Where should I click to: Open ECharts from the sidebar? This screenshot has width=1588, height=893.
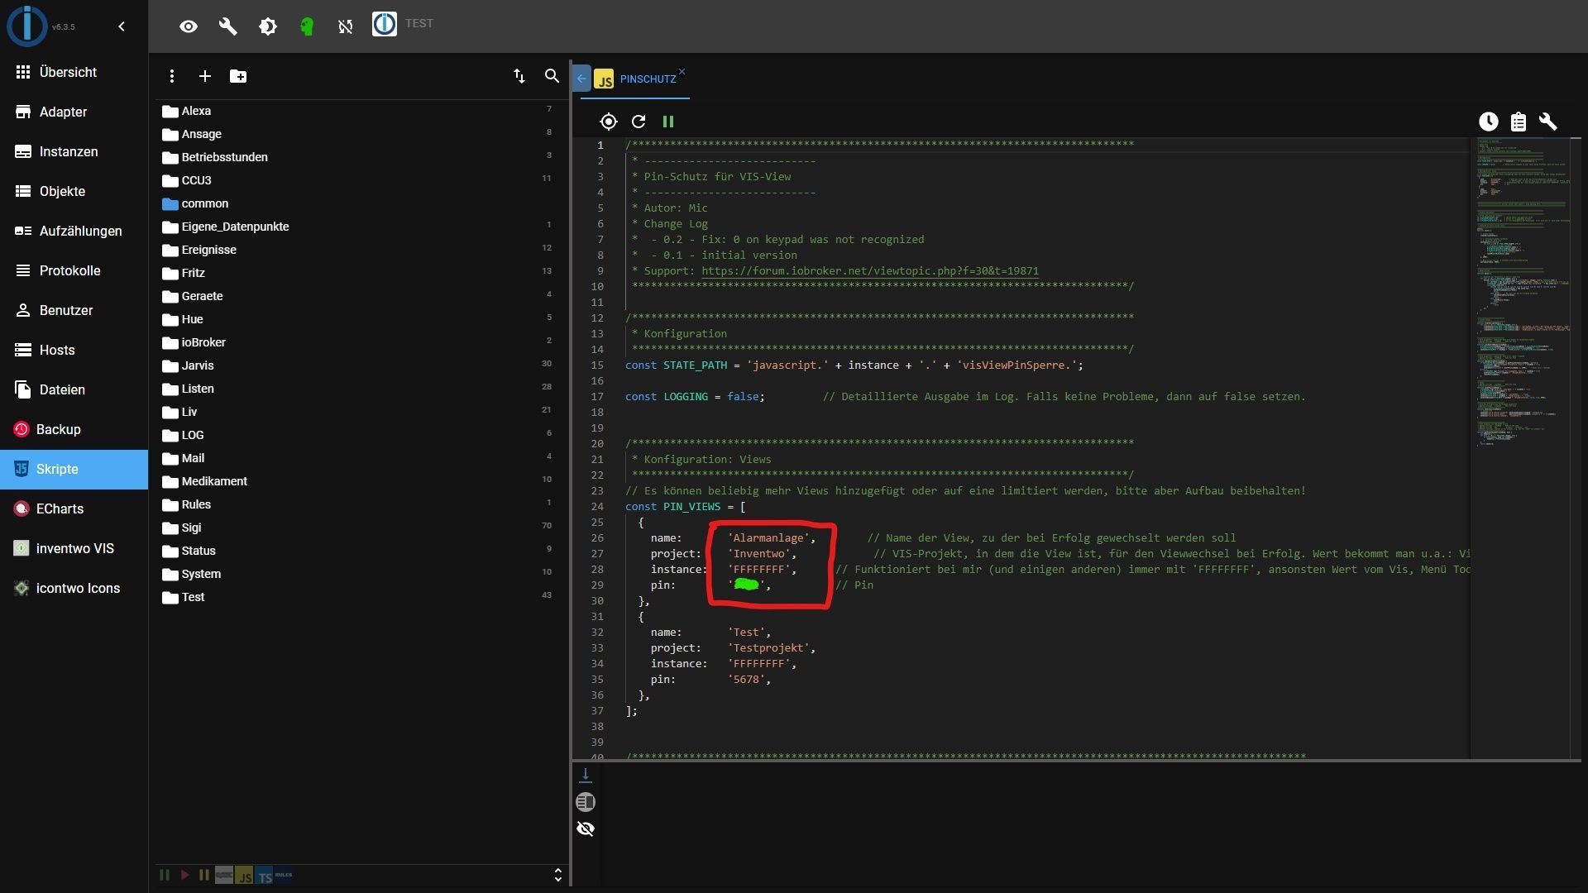pyautogui.click(x=74, y=509)
